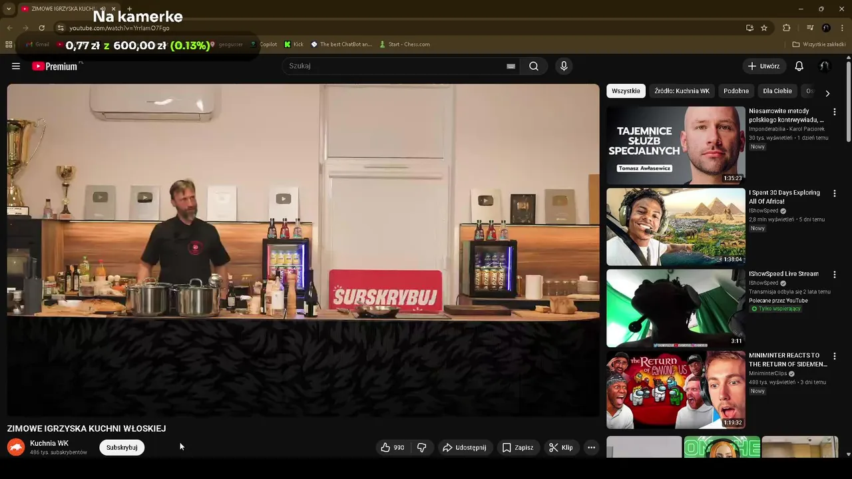Screen dimensions: 852x479
Task: Click the youtube.com address bar URL
Action: pyautogui.click(x=120, y=28)
